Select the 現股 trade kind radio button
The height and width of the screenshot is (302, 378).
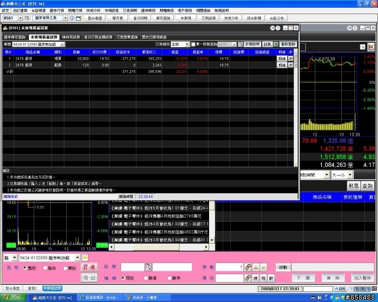click(123, 278)
